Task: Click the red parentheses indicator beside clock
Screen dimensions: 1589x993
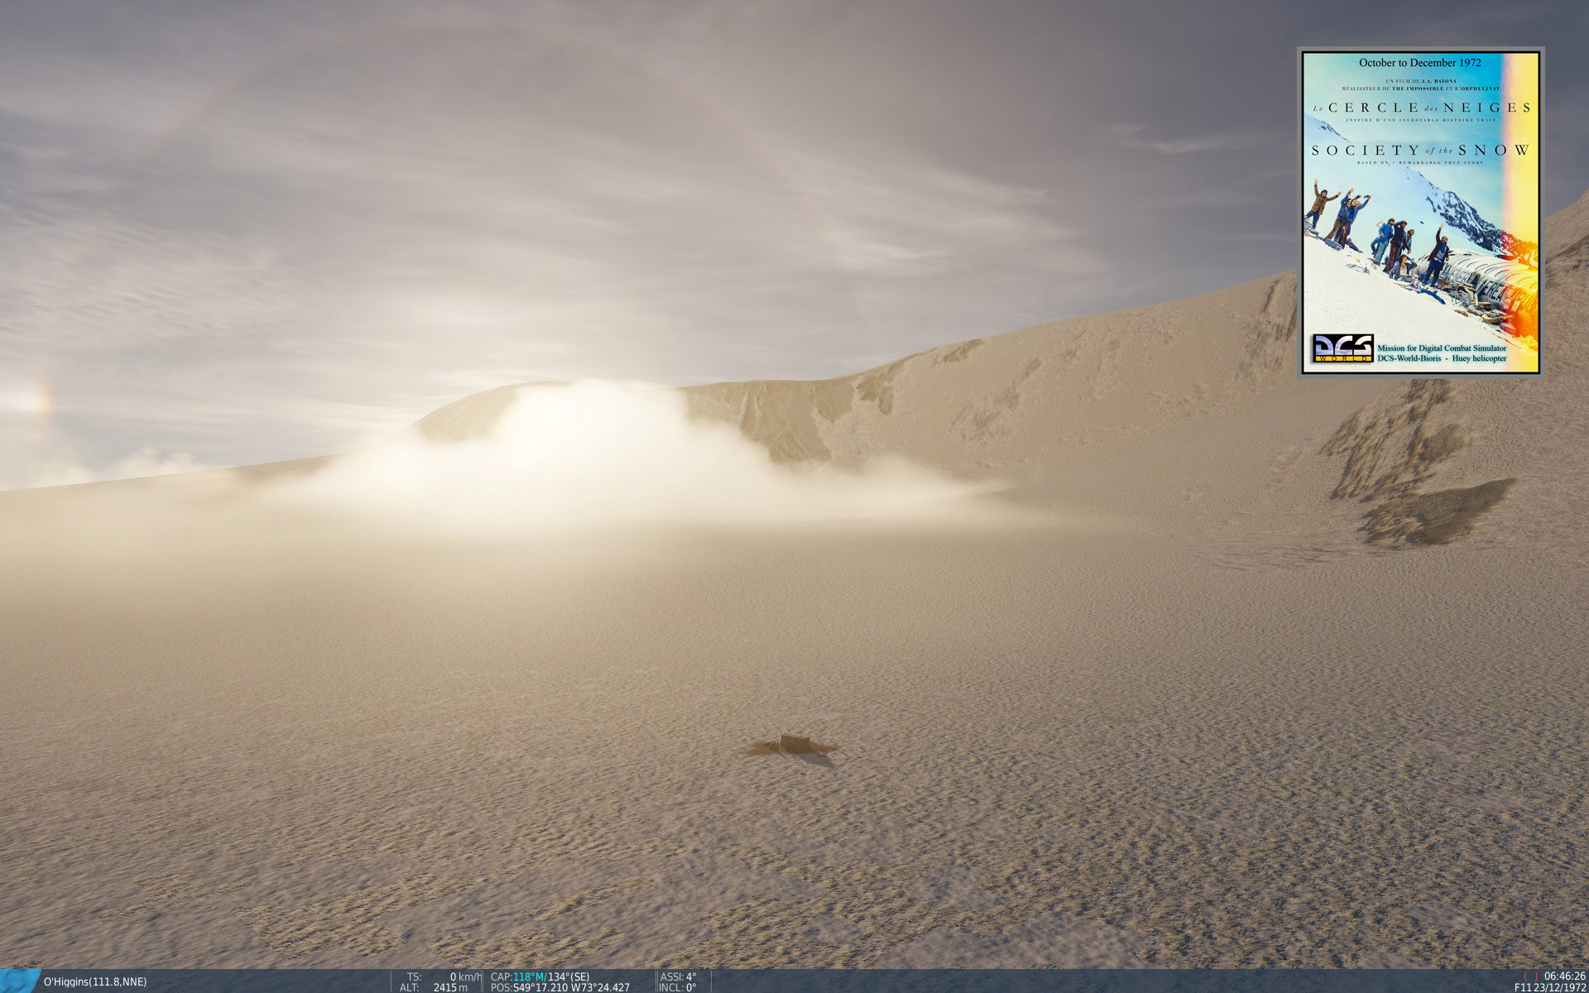Action: 1530,976
